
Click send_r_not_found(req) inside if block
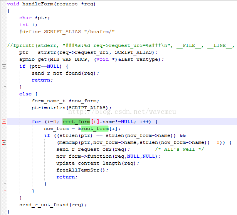point(64,73)
